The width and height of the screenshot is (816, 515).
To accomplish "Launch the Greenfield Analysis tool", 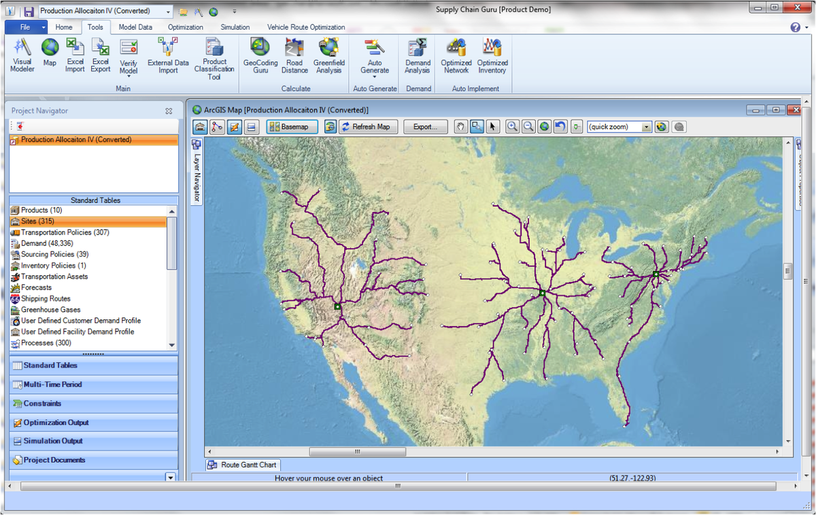I will (329, 56).
